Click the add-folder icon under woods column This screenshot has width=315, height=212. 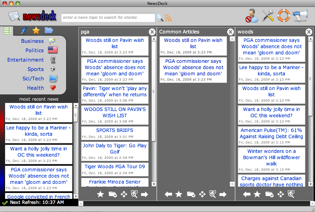click(270, 194)
